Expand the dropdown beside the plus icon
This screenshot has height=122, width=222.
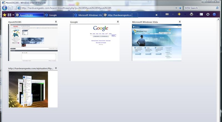tap(185, 14)
